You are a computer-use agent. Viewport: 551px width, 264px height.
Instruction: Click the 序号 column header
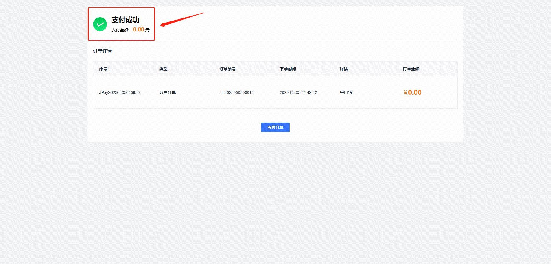103,69
